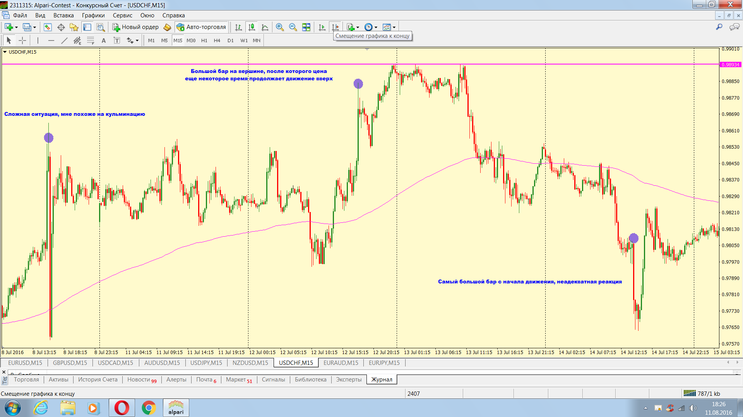
Task: Select the Fibonacci retracement tool
Action: tap(91, 41)
